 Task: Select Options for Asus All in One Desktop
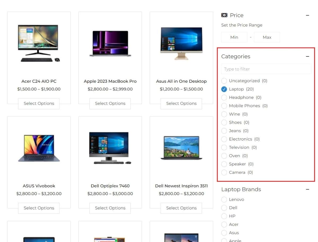tap(182, 104)
